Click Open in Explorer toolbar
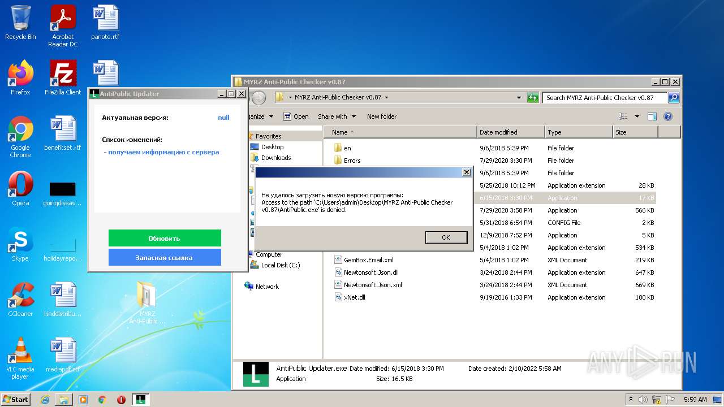Viewport: 724px width, 407px height. coord(296,116)
